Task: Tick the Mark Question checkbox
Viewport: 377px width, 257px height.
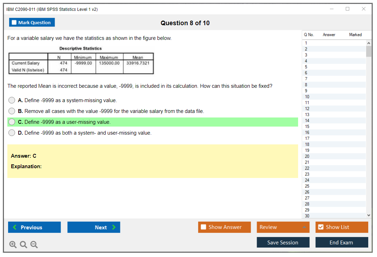Action: [x=14, y=23]
